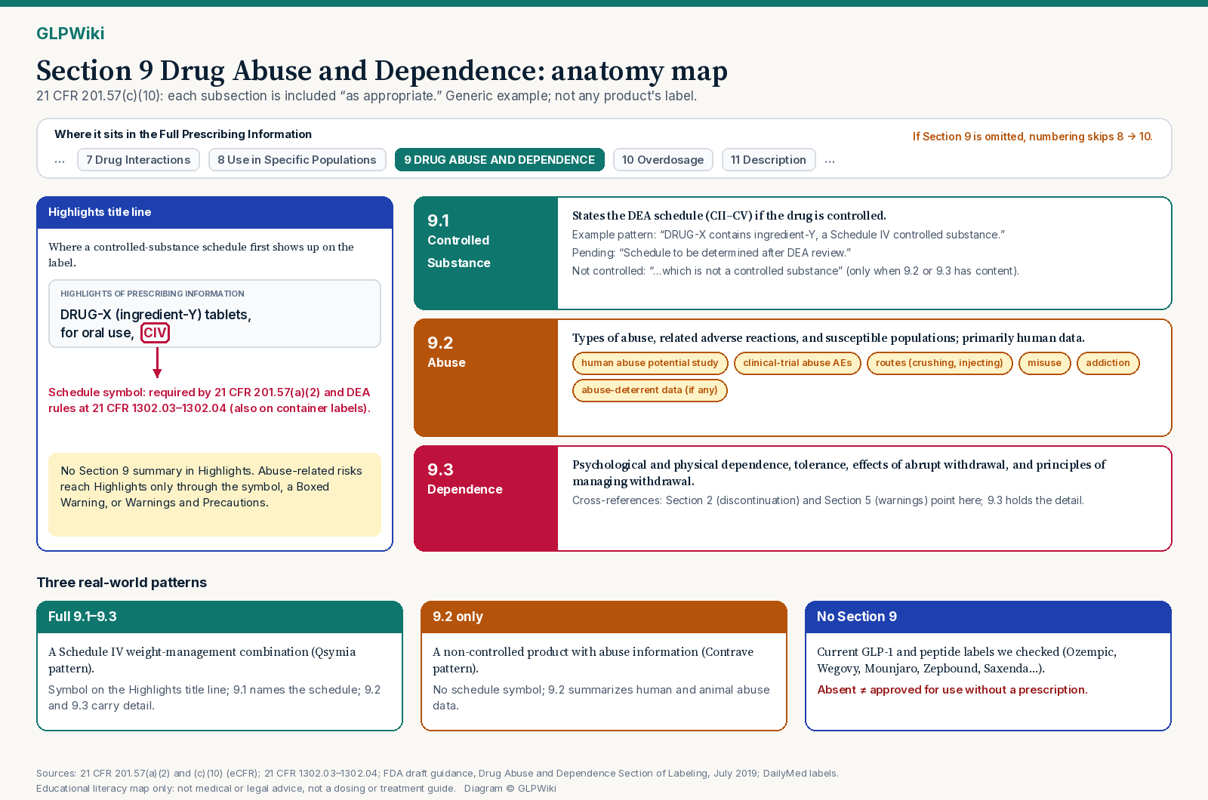Click the 'A non-controlled product with abuse information' text

(593, 660)
